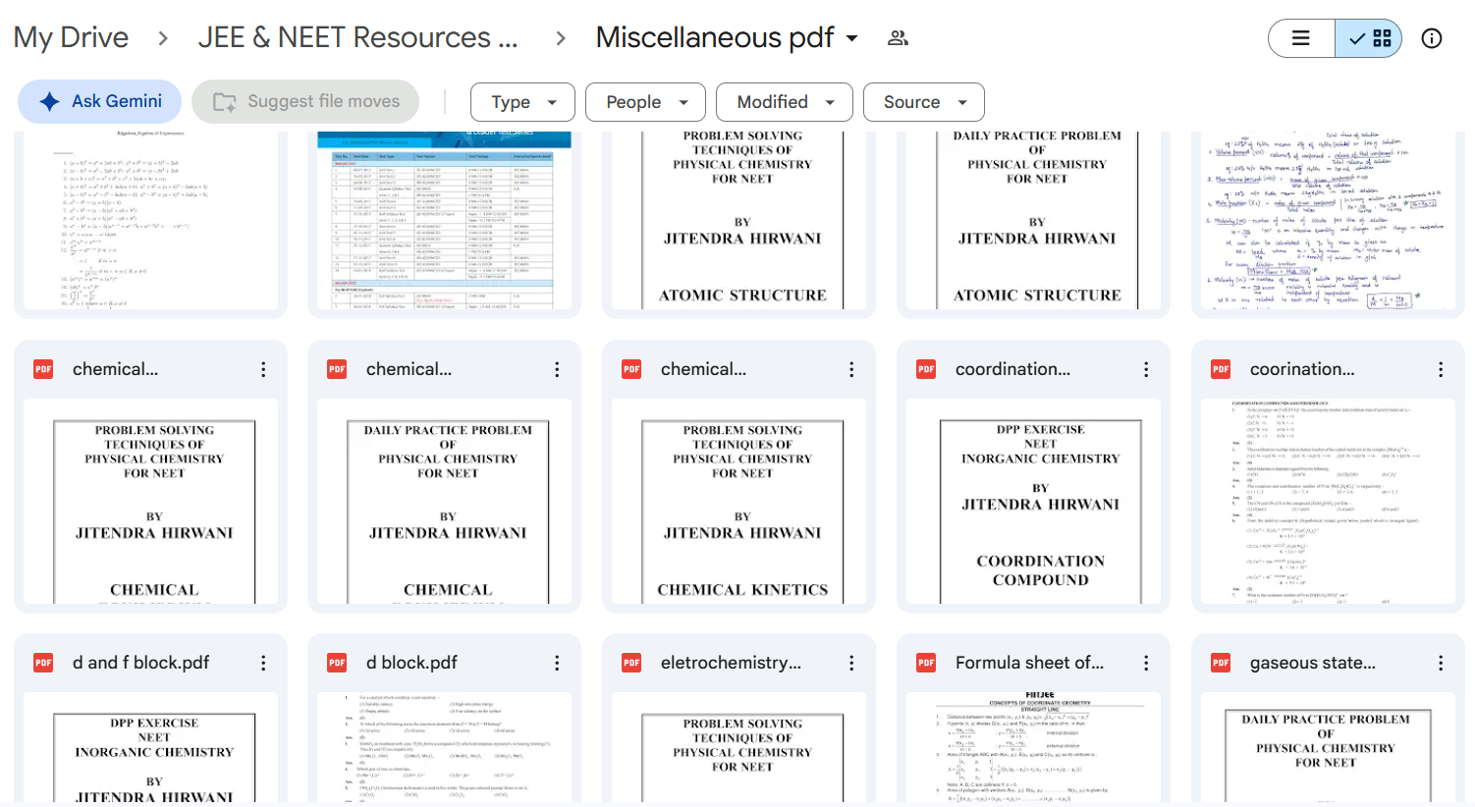
Task: Go to JEE & NEET Resources folder breadcrumb
Action: point(357,37)
